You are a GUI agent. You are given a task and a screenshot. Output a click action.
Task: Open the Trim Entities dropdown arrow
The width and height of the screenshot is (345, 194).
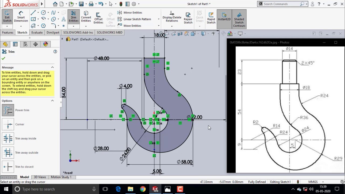74,26
